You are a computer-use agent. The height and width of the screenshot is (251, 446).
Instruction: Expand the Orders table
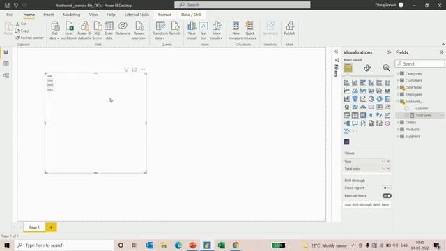tap(398, 123)
